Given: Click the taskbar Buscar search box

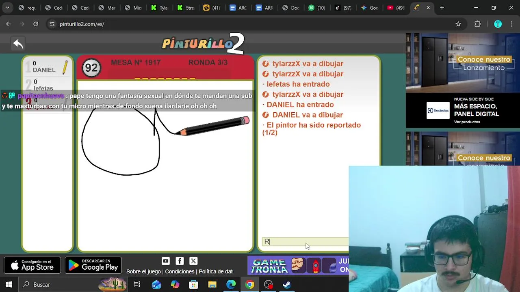Looking at the screenshot, I should click(x=73, y=284).
